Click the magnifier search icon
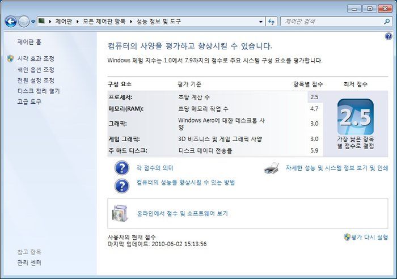This screenshot has height=279, width=397. coord(387,22)
